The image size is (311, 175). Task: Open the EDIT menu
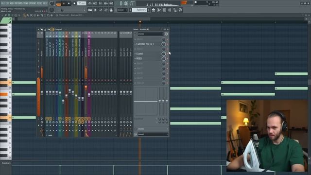[8, 3]
